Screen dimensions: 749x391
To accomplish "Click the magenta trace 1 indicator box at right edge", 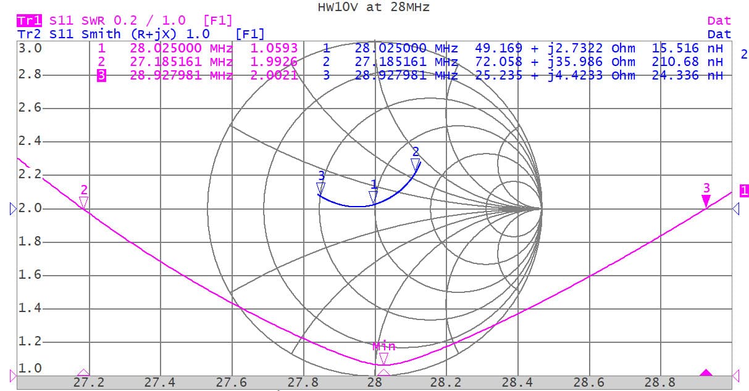I will [x=744, y=191].
